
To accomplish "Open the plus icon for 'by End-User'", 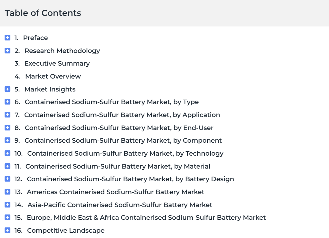I will click(x=7, y=128).
